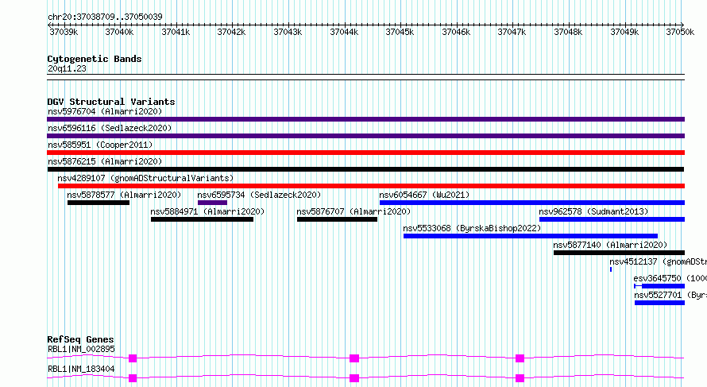Click the nsv6595734 (Sedlazeck2020) label
The width and height of the screenshot is (707, 387).
(x=259, y=195)
